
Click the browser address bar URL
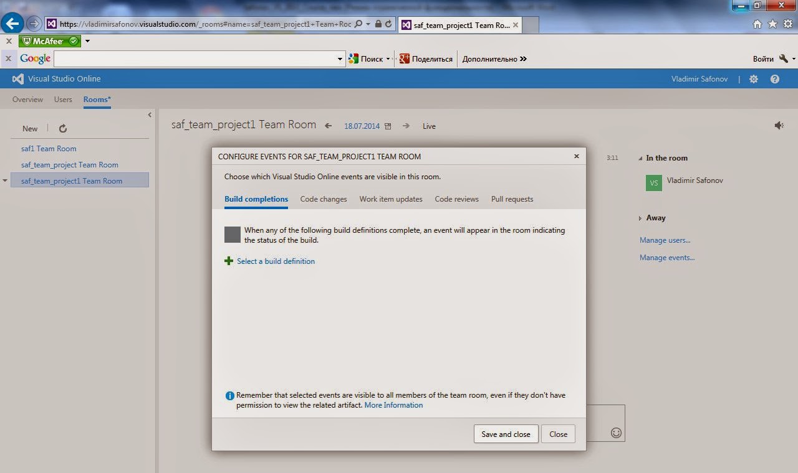coord(205,24)
